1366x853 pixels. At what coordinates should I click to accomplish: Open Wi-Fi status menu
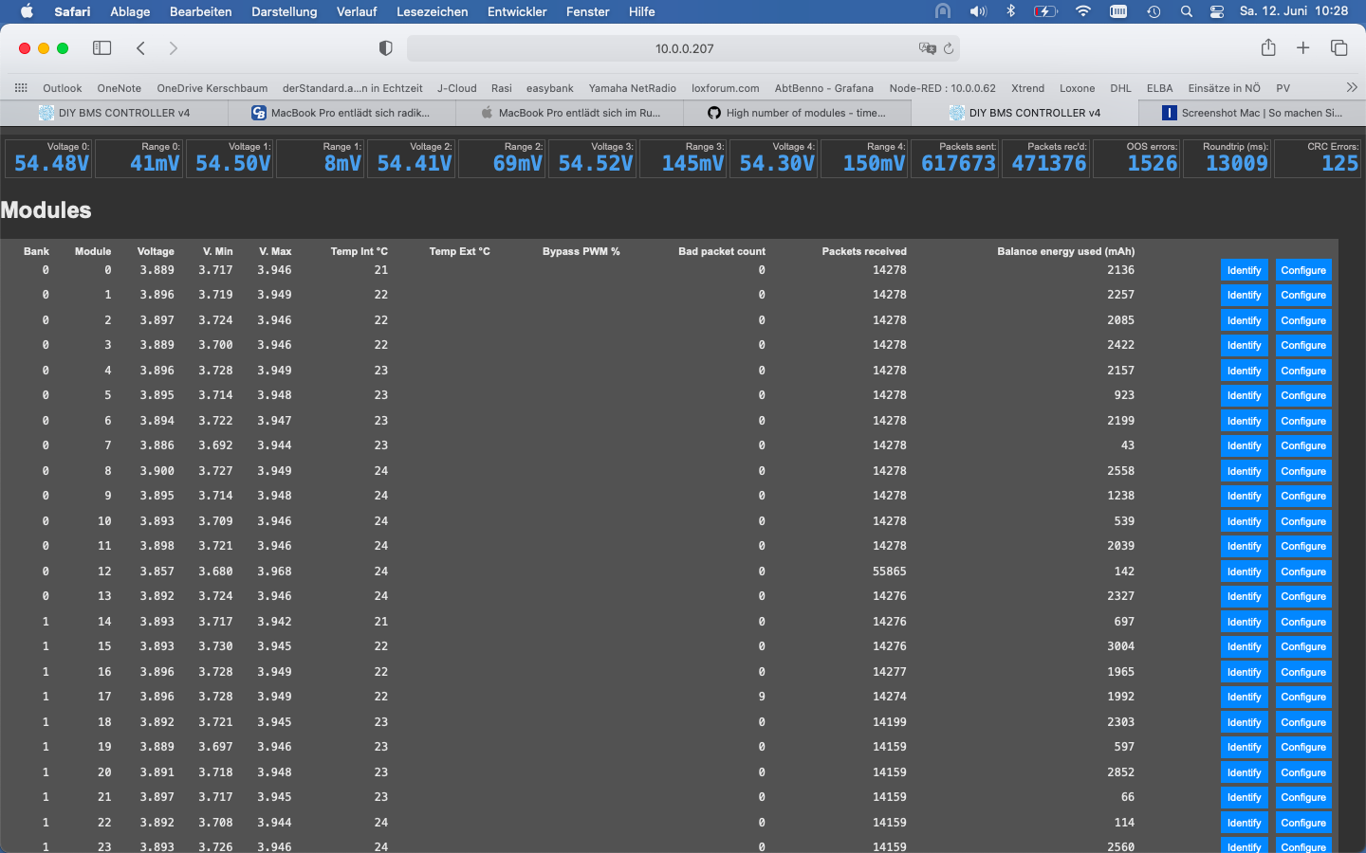1082,11
